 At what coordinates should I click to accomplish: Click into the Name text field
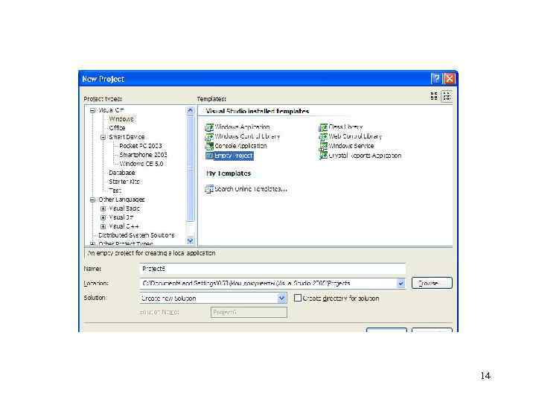[x=272, y=269]
